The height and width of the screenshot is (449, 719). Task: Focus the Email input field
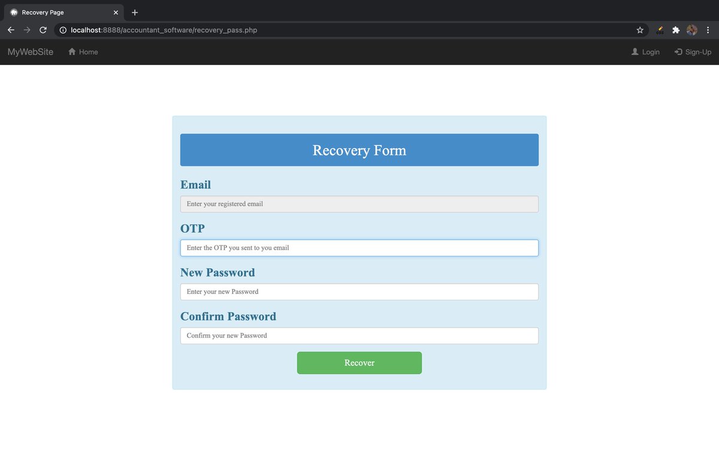click(359, 204)
